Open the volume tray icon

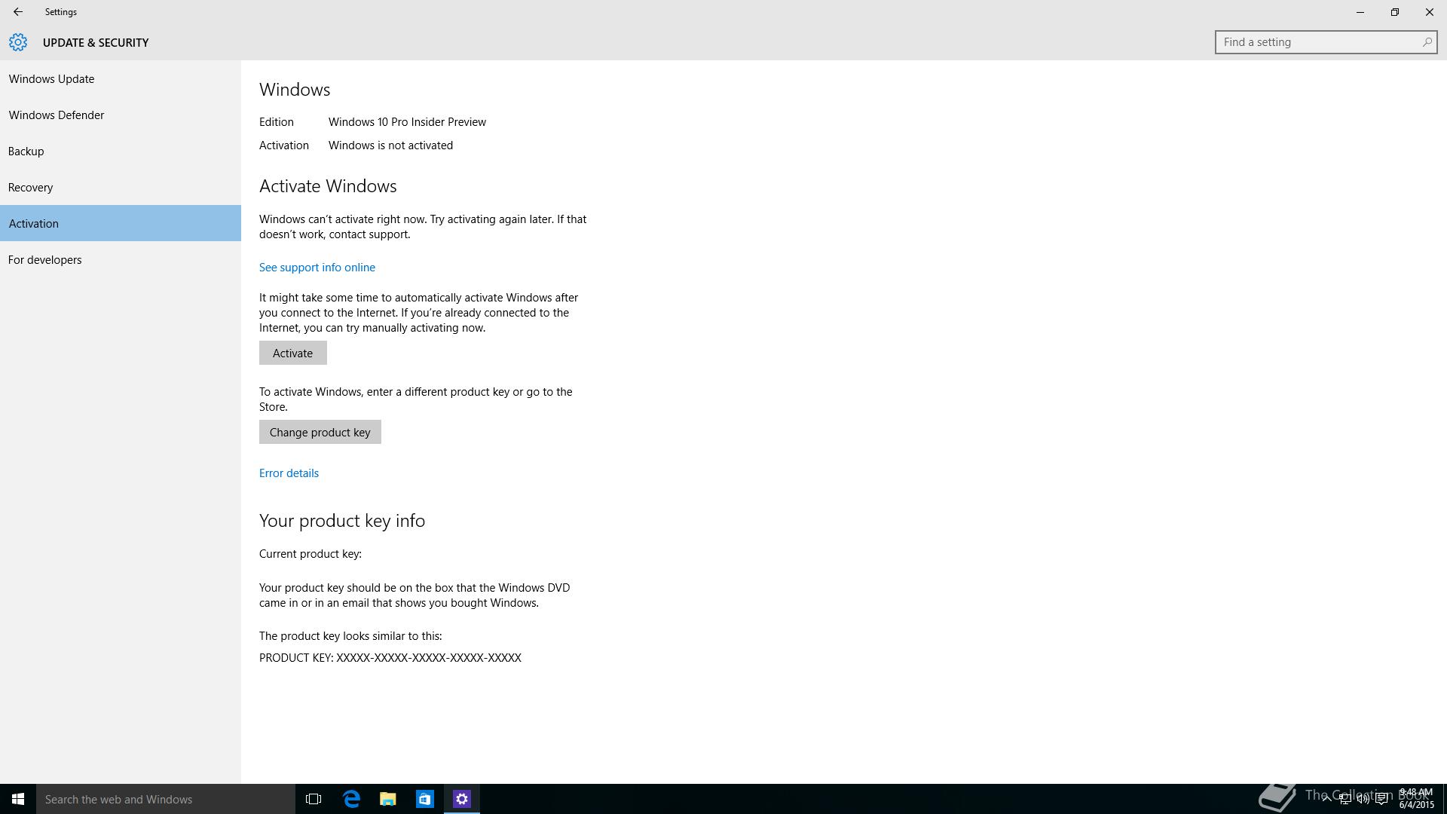1363,799
